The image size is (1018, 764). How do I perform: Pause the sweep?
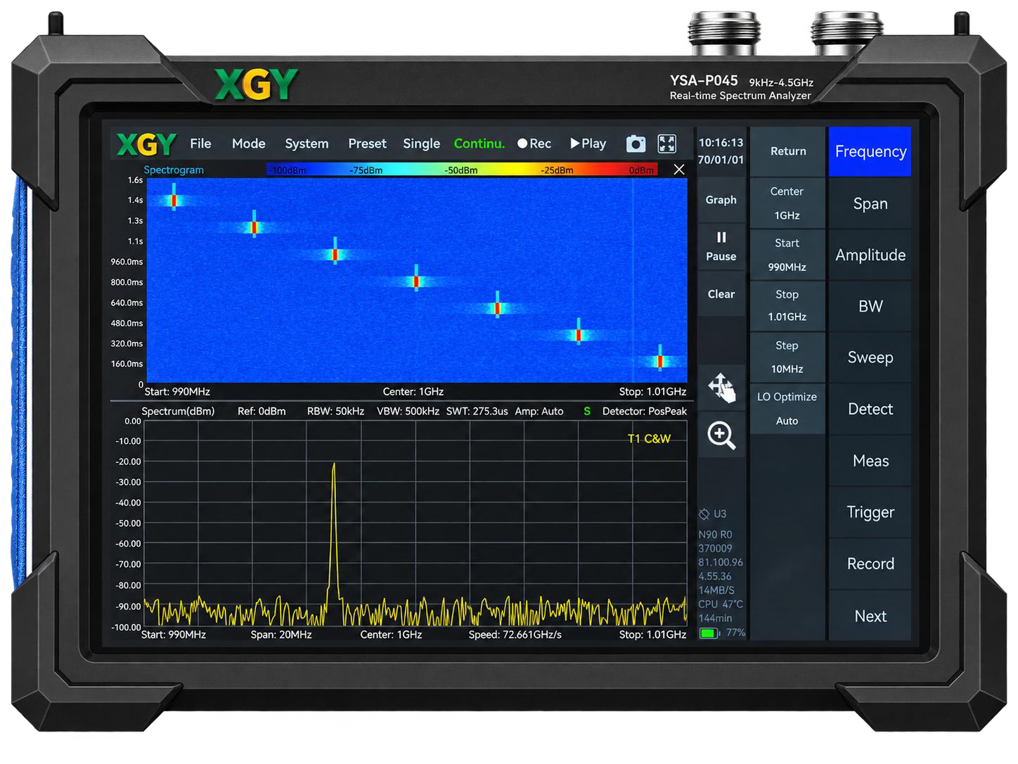coord(721,246)
